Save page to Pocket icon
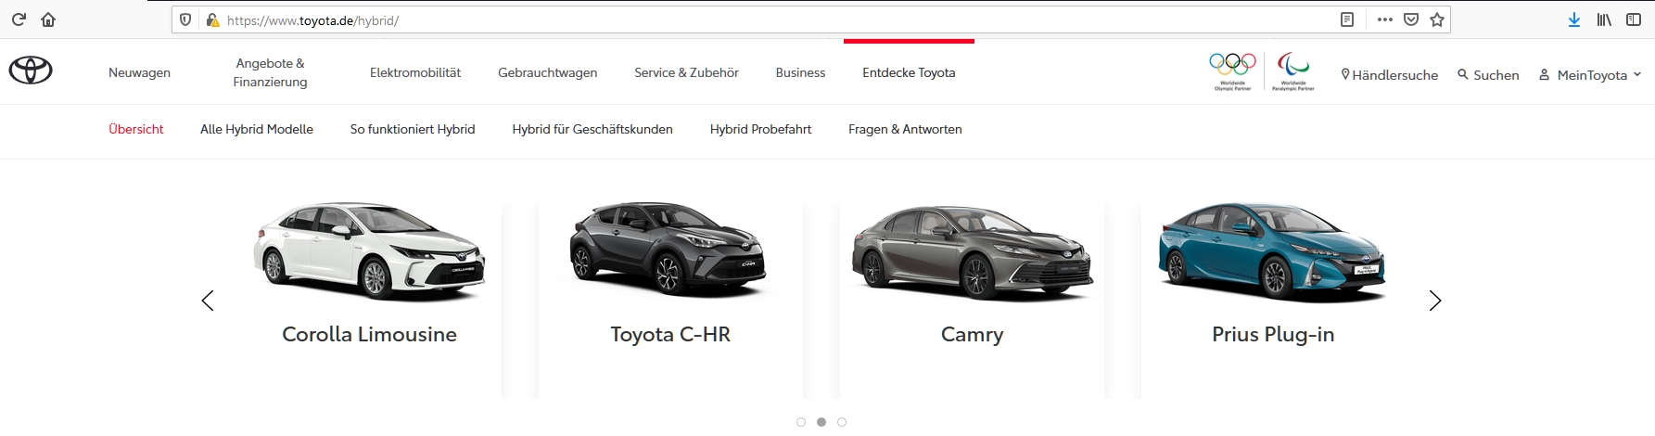The height and width of the screenshot is (436, 1655). coord(1411,19)
